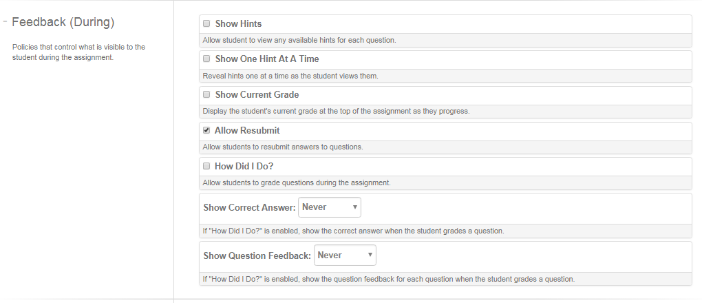Click the "Show Hints" label text
Screen dimensions: 702x303
coord(238,23)
